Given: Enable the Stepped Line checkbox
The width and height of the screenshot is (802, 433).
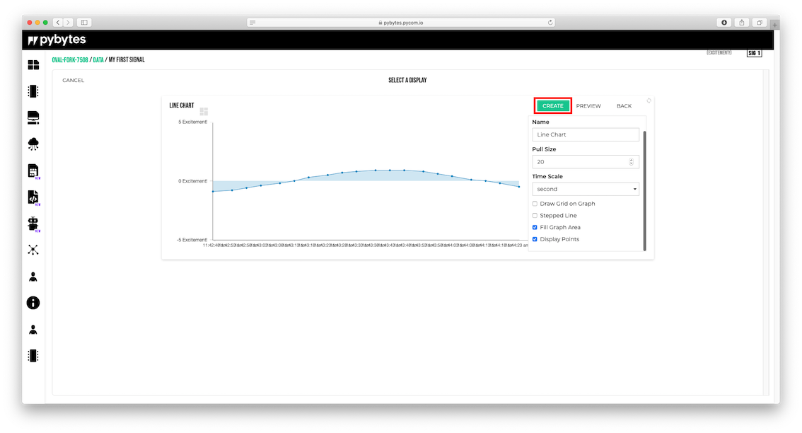Looking at the screenshot, I should [x=535, y=216].
